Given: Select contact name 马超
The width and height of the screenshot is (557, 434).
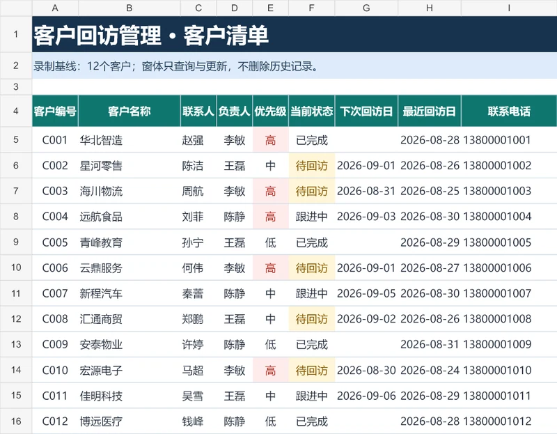Looking at the screenshot, I should pyautogui.click(x=198, y=371).
